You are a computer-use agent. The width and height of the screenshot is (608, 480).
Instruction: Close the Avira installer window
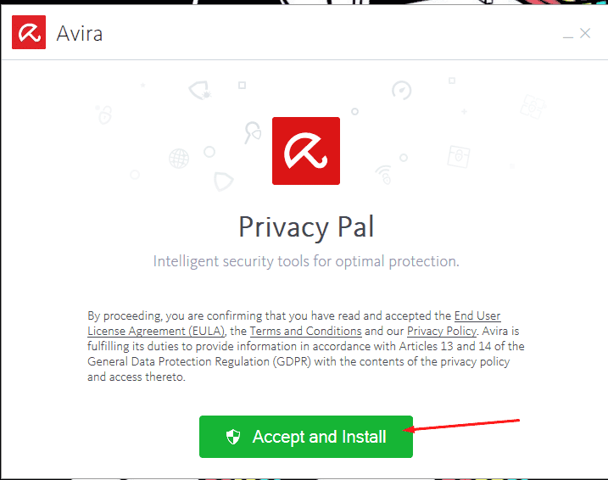click(585, 34)
